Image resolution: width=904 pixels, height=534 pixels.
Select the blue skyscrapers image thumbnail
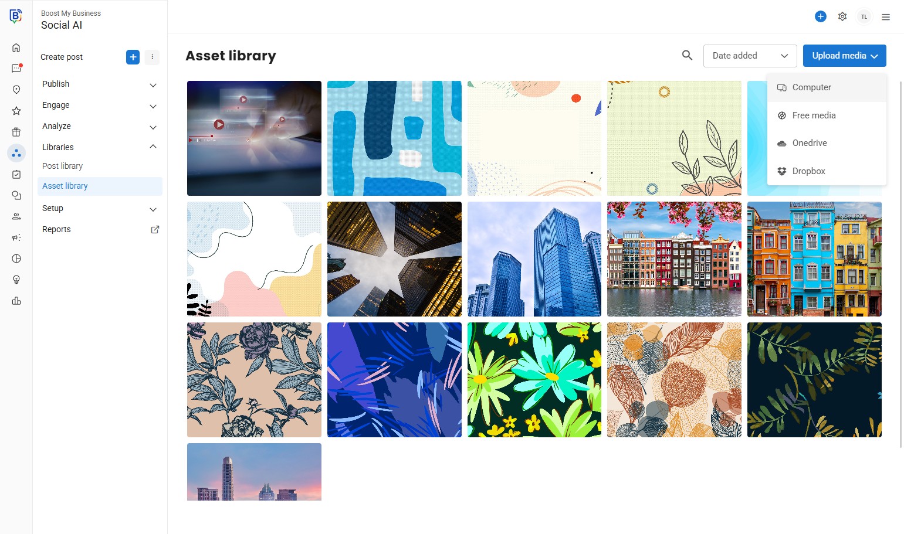tap(534, 259)
